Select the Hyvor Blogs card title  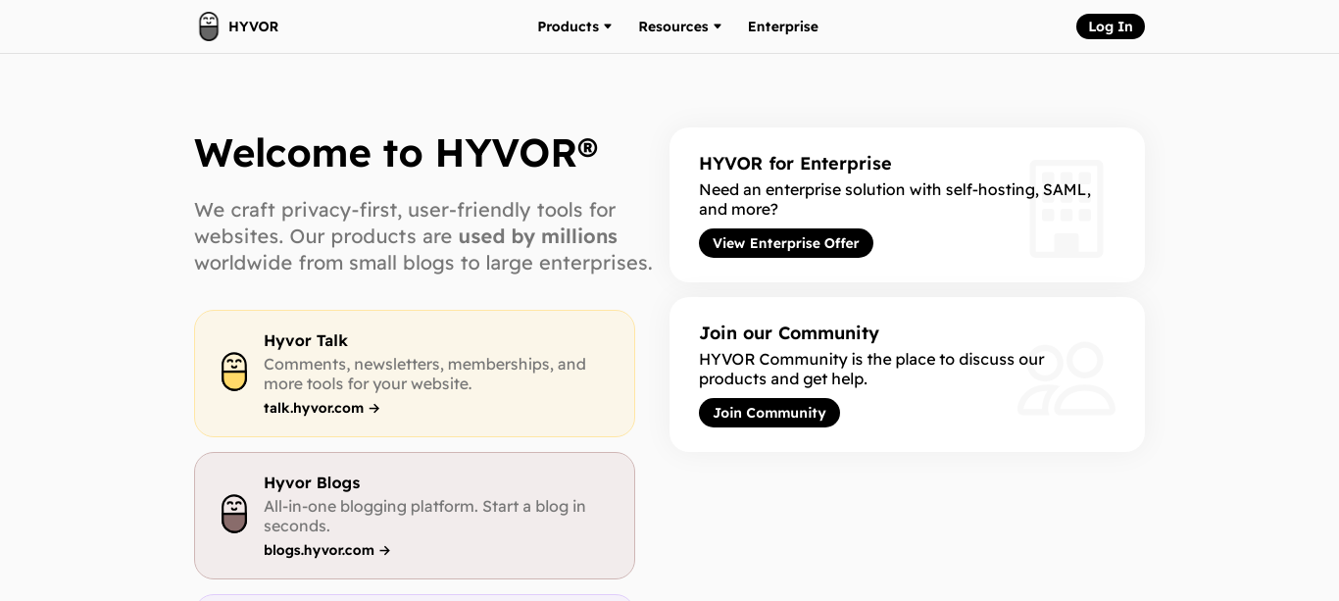point(312,482)
